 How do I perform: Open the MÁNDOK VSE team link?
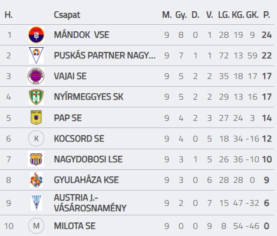click(x=81, y=35)
